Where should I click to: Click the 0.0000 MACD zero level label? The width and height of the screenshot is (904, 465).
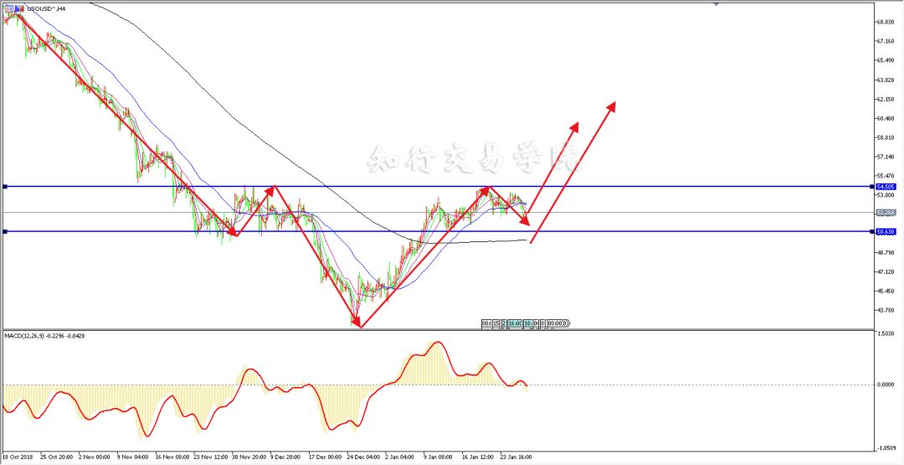[x=884, y=385]
